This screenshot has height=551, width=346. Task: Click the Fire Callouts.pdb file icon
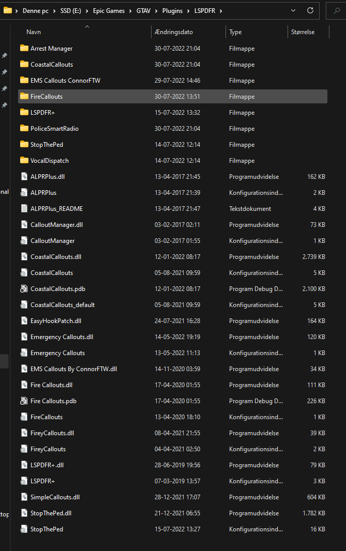point(24,401)
